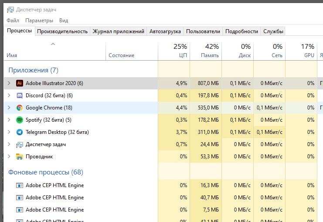Click the 3,7% CPU value for Telegram
The width and height of the screenshot is (323, 222).
click(x=181, y=132)
